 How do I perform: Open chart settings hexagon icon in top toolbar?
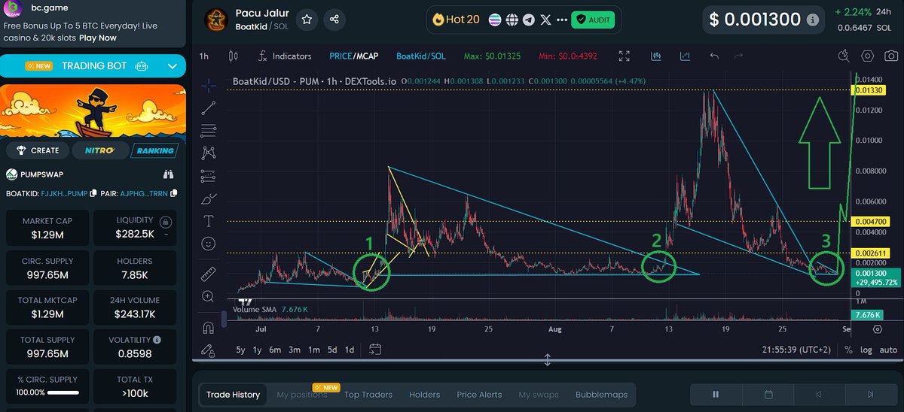pyautogui.click(x=868, y=56)
